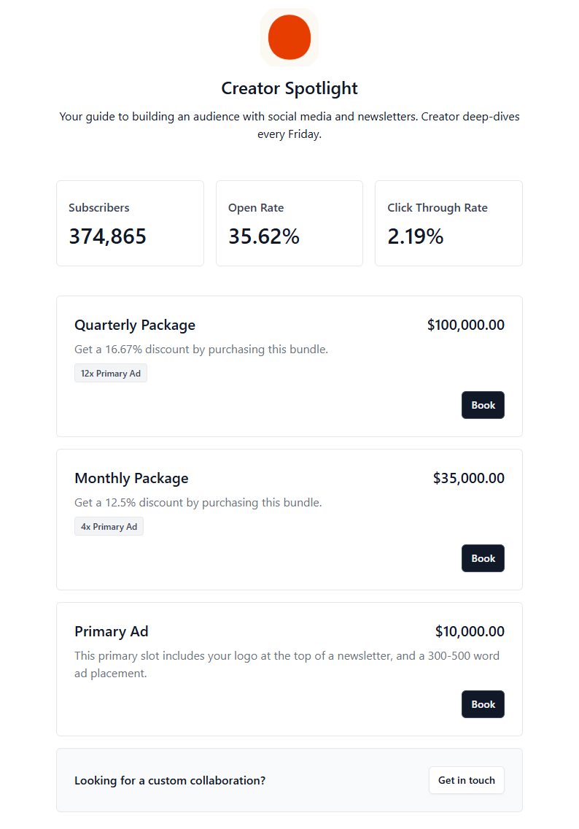Select the Open Rate stat card

click(289, 223)
